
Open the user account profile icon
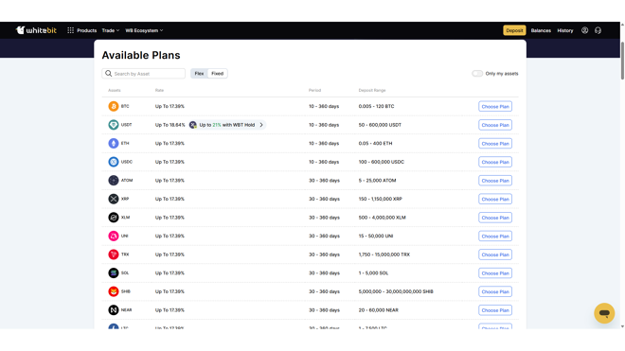pos(584,30)
